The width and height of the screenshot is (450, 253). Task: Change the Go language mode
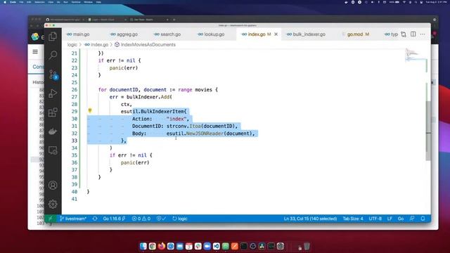tap(401, 219)
